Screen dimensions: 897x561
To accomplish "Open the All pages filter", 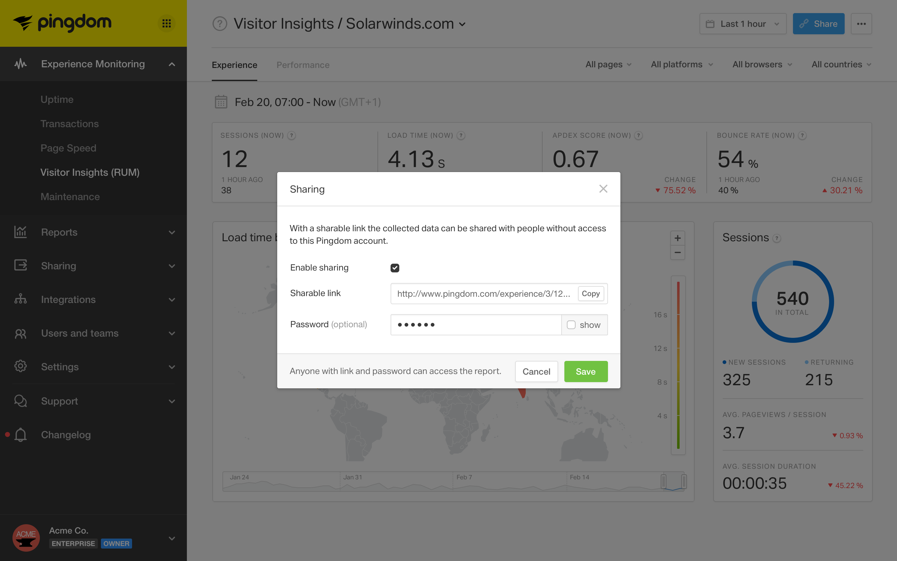I will (609, 65).
